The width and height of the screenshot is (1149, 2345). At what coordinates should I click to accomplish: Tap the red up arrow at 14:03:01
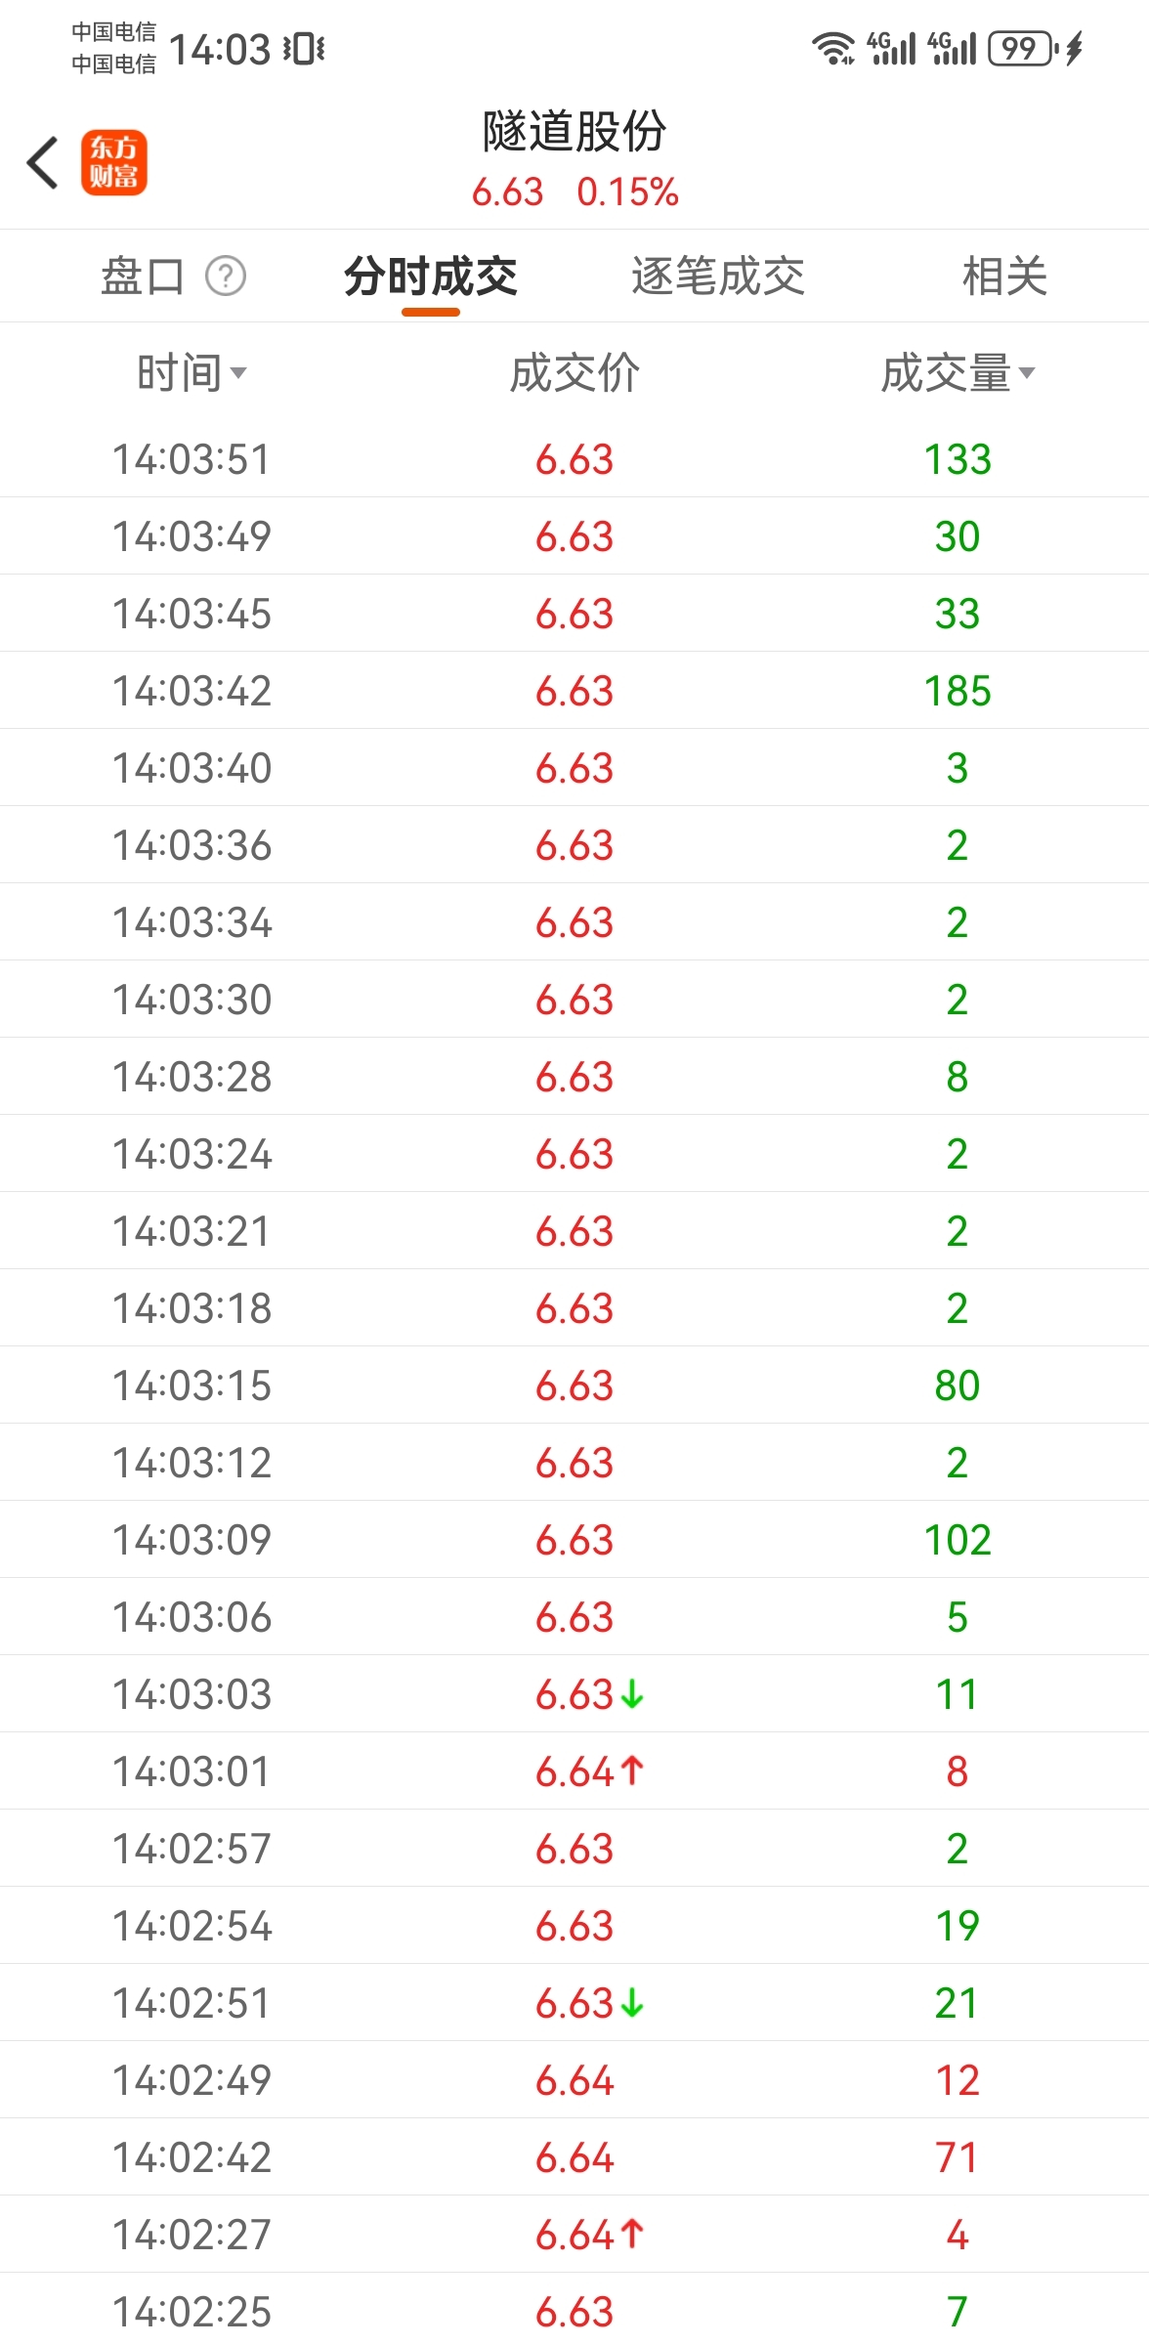[x=632, y=1770]
